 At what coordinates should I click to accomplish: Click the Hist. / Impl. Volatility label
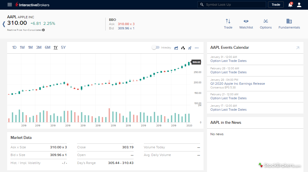click(x=25, y=163)
